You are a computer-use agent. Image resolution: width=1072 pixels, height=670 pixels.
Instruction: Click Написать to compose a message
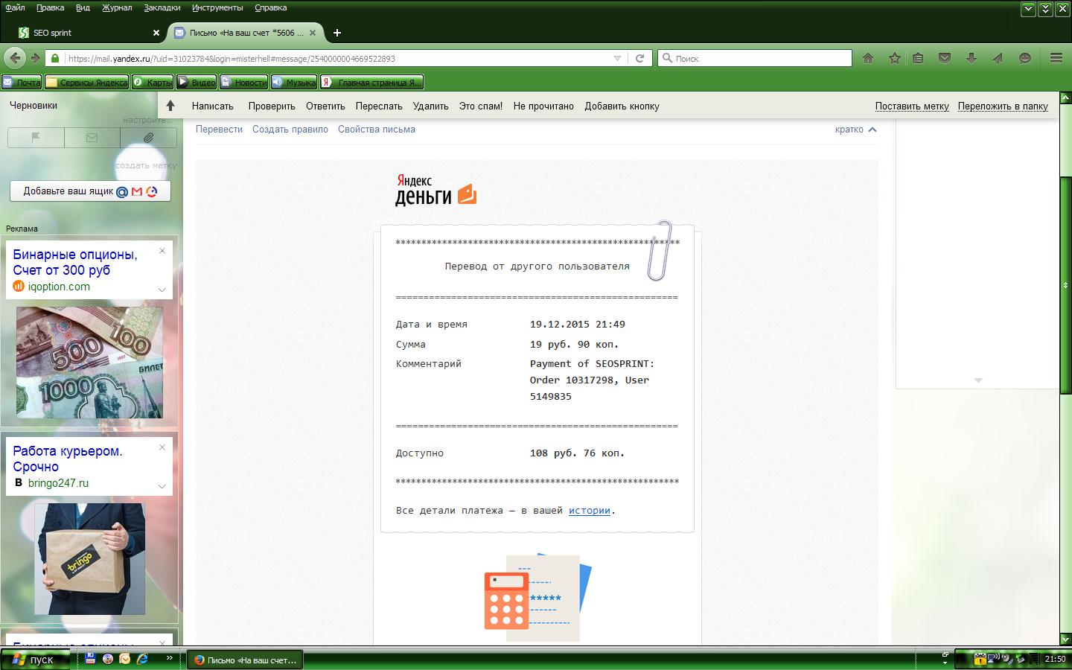coord(213,106)
